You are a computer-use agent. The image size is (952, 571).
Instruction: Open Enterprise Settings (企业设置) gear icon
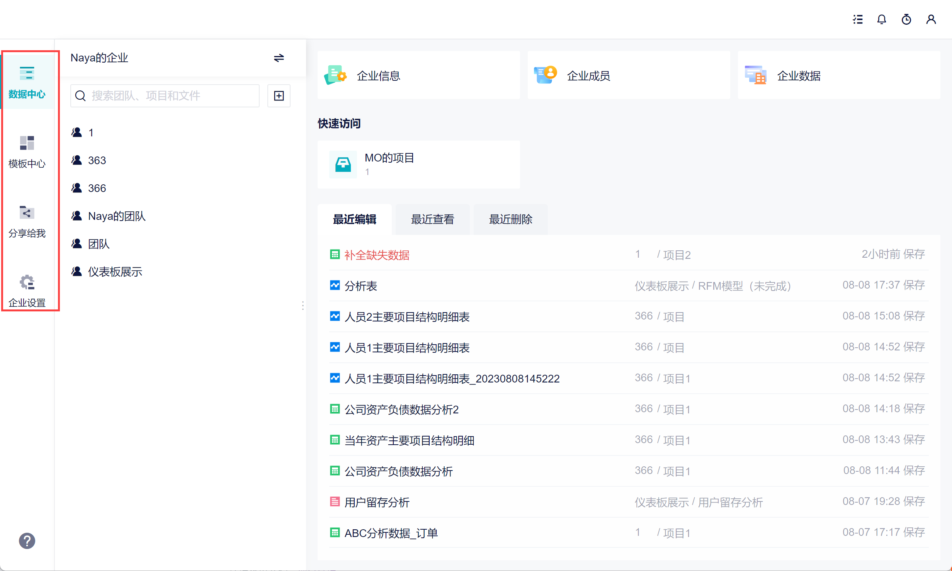click(x=27, y=291)
